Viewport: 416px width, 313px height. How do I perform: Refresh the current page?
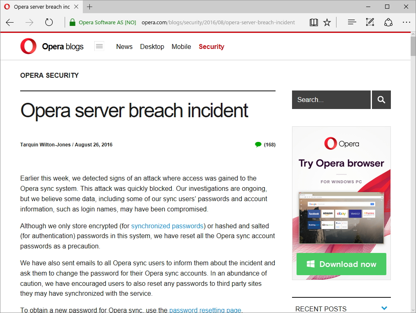pyautogui.click(x=49, y=22)
